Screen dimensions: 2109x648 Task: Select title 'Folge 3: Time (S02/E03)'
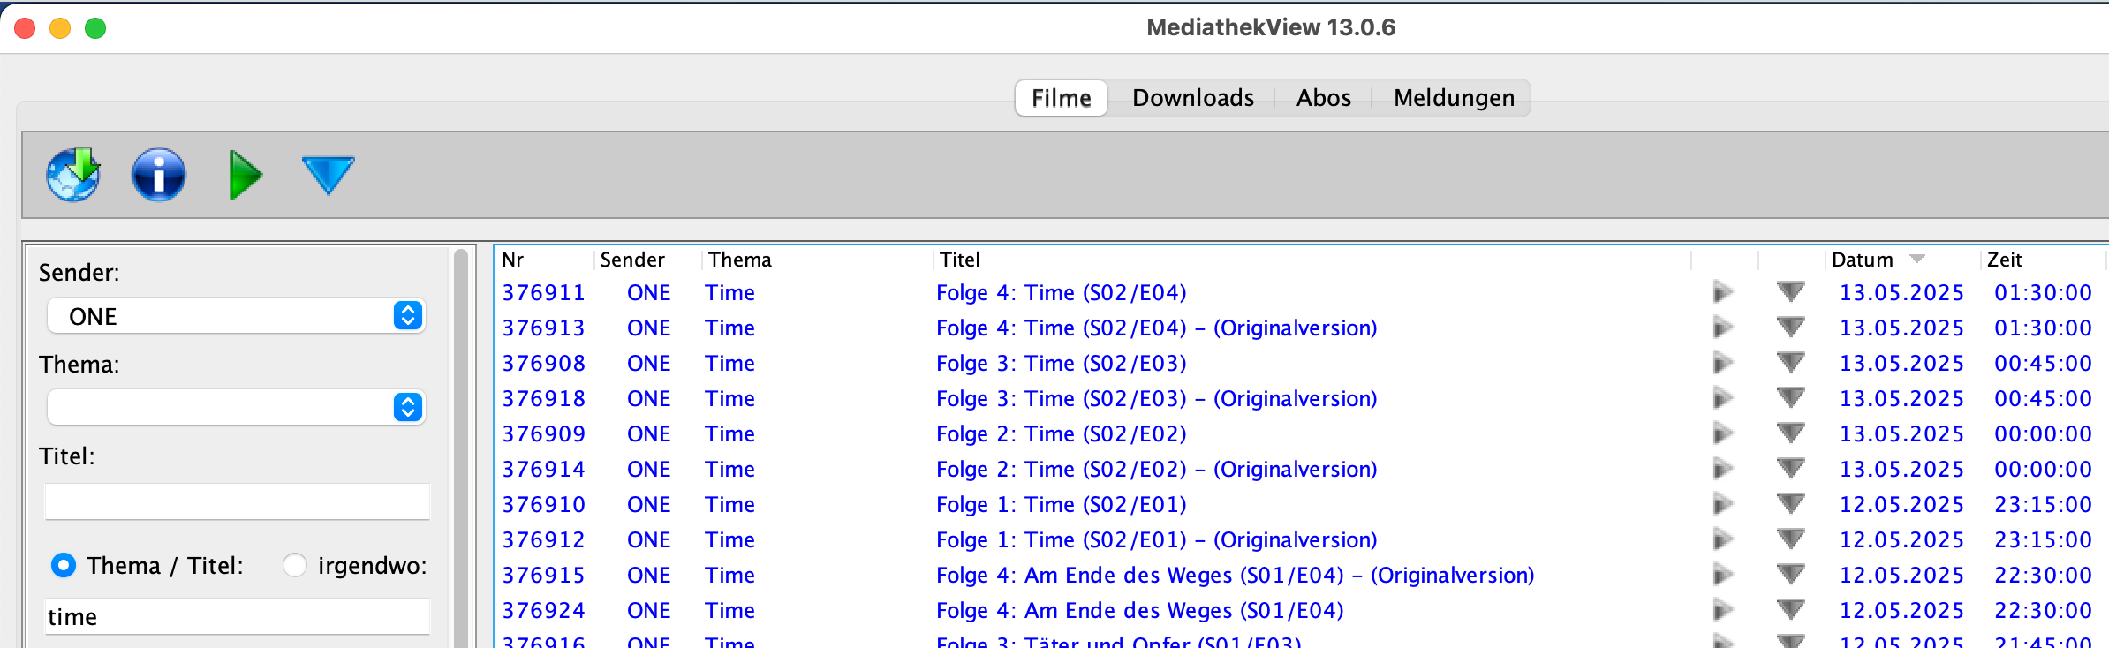tap(1062, 363)
